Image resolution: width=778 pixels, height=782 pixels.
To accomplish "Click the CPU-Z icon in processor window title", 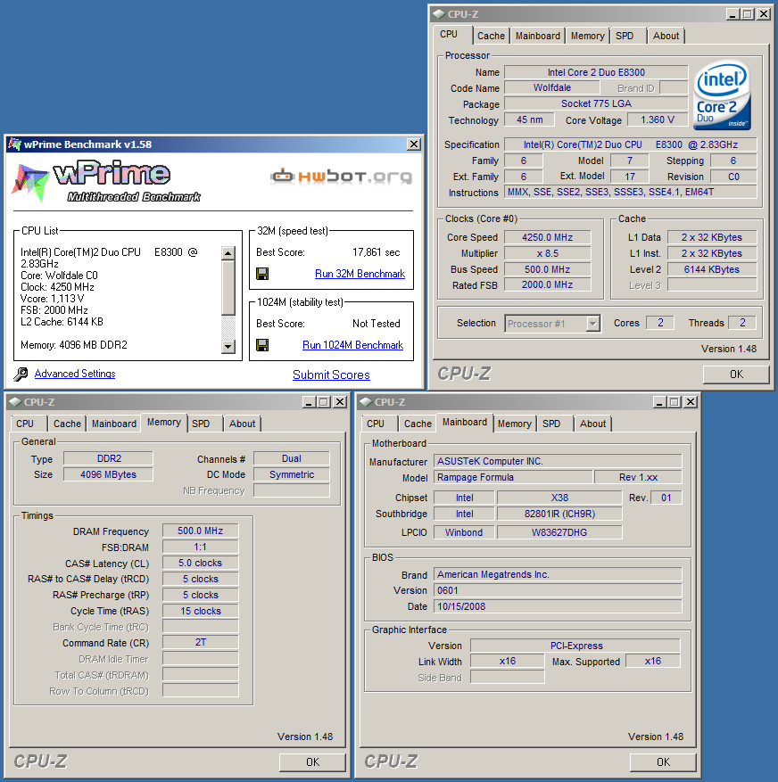I will 439,14.
